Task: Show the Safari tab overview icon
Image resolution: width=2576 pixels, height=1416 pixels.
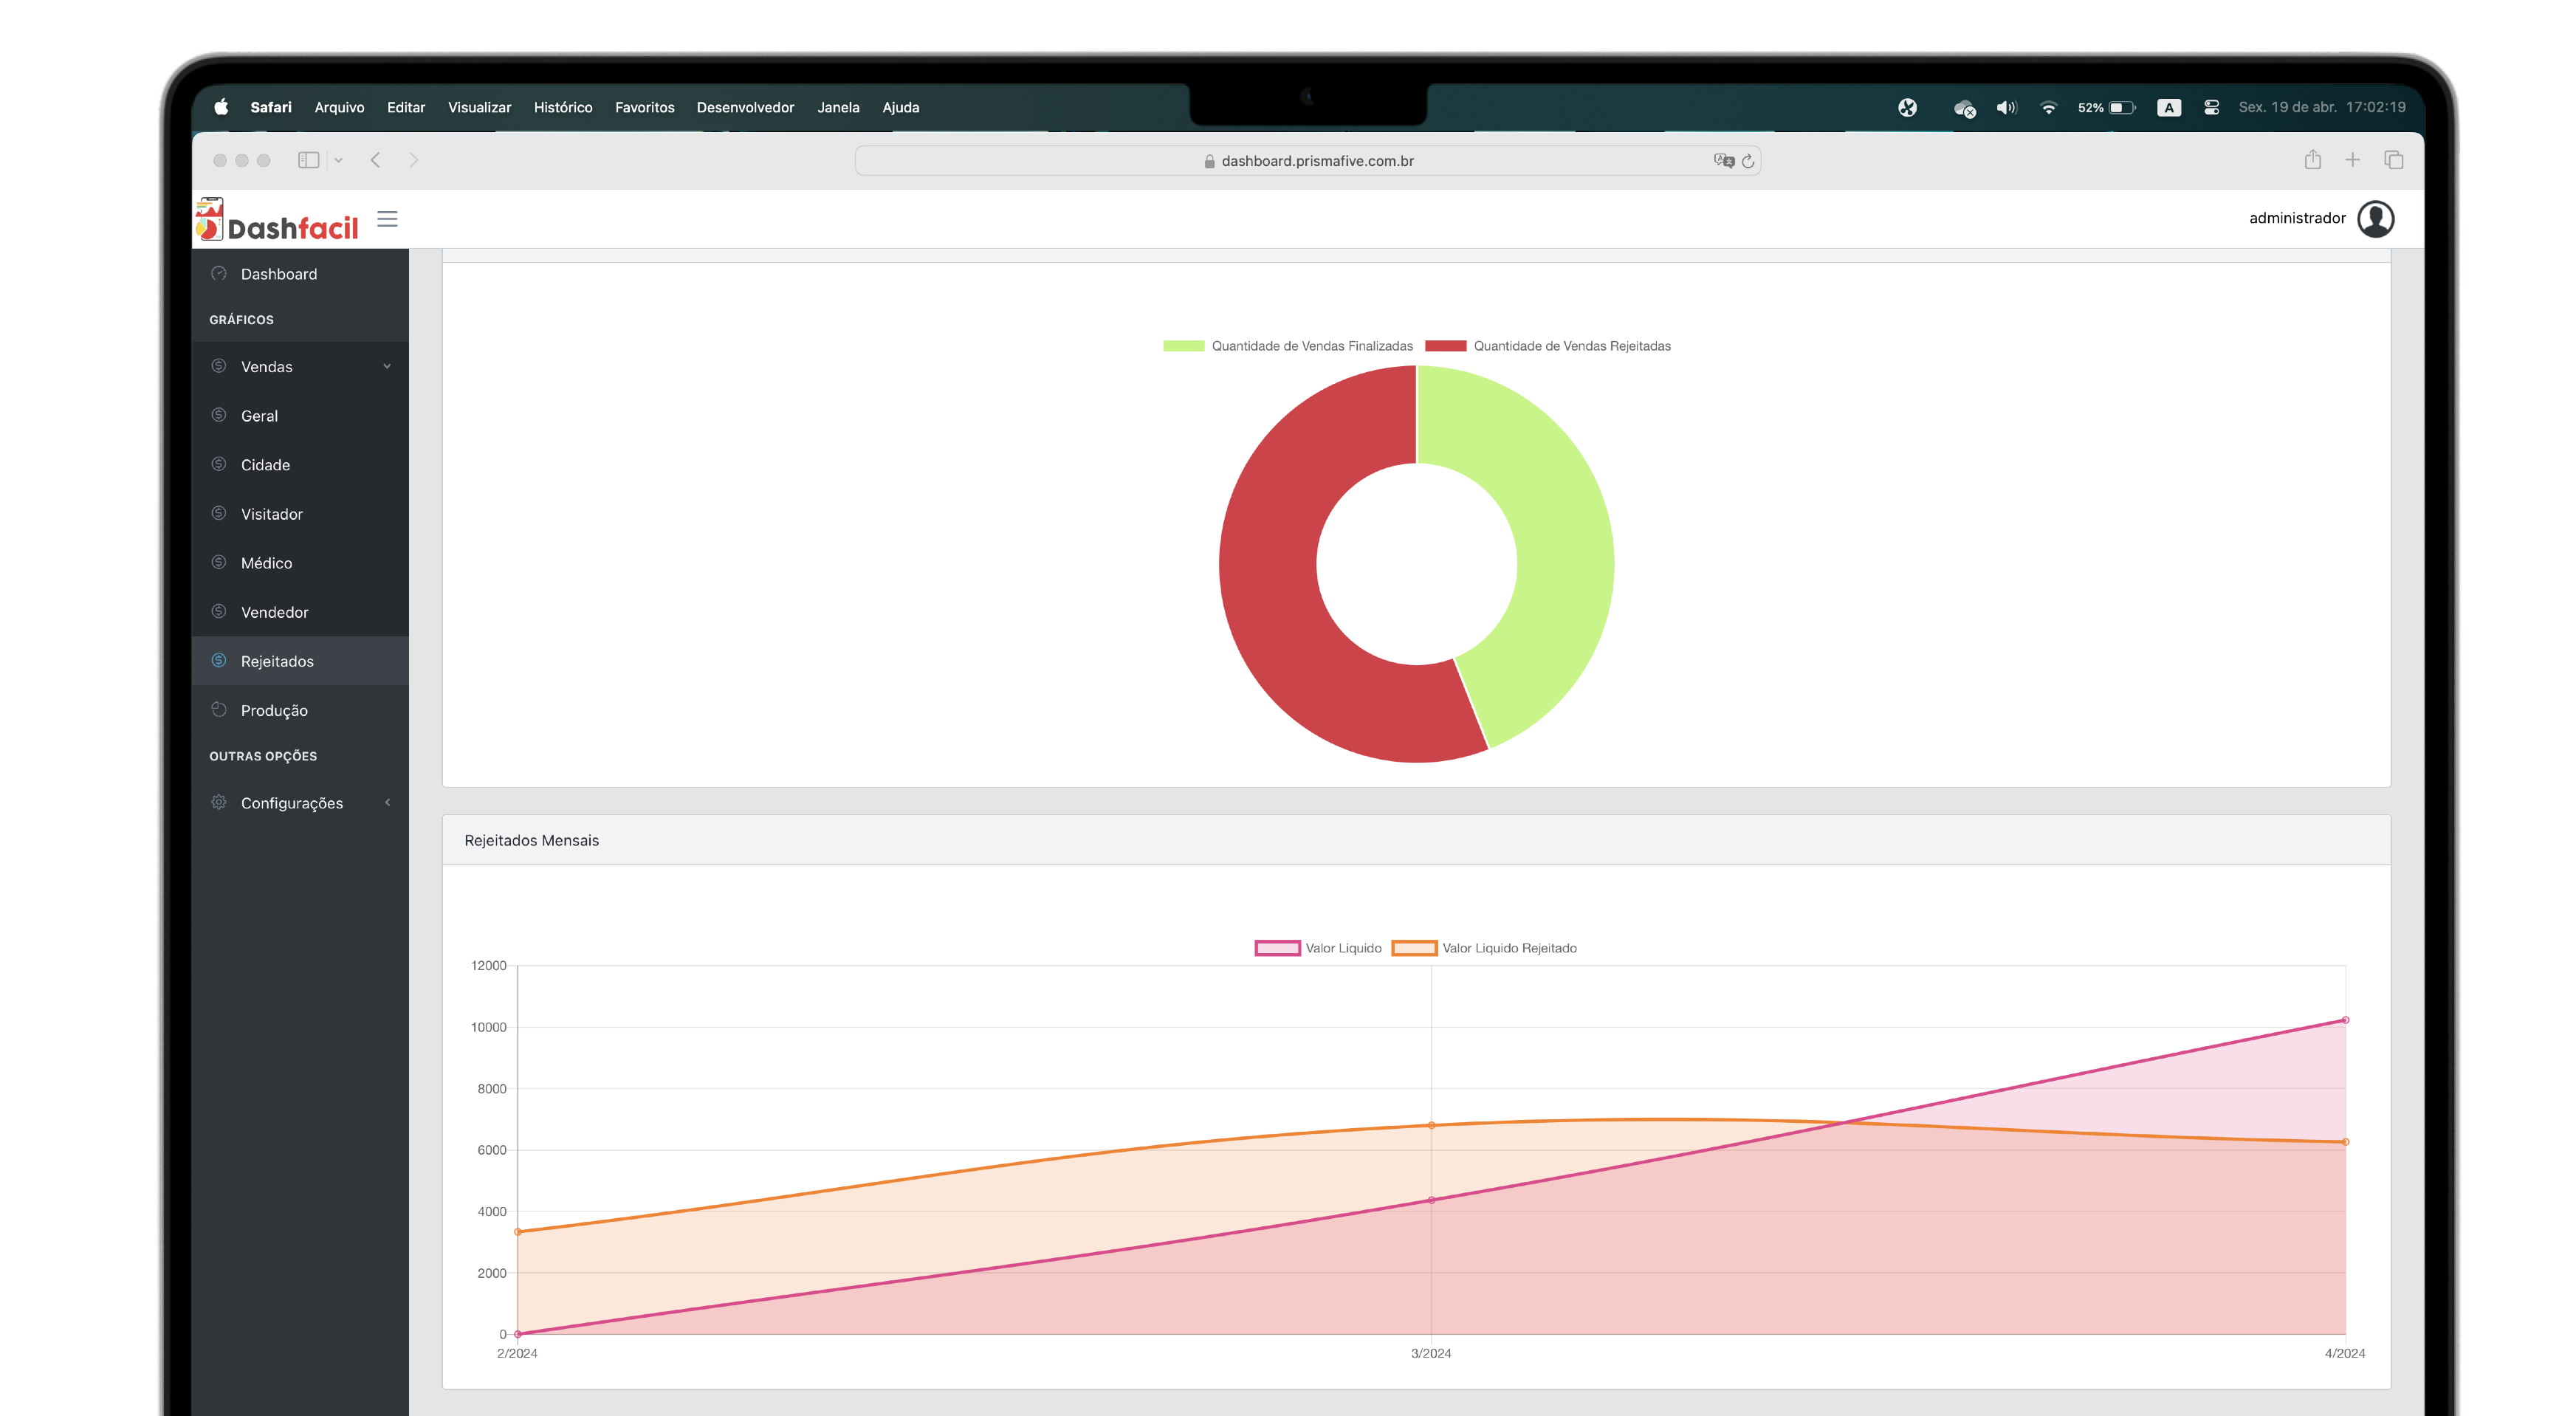Action: pos(2393,160)
